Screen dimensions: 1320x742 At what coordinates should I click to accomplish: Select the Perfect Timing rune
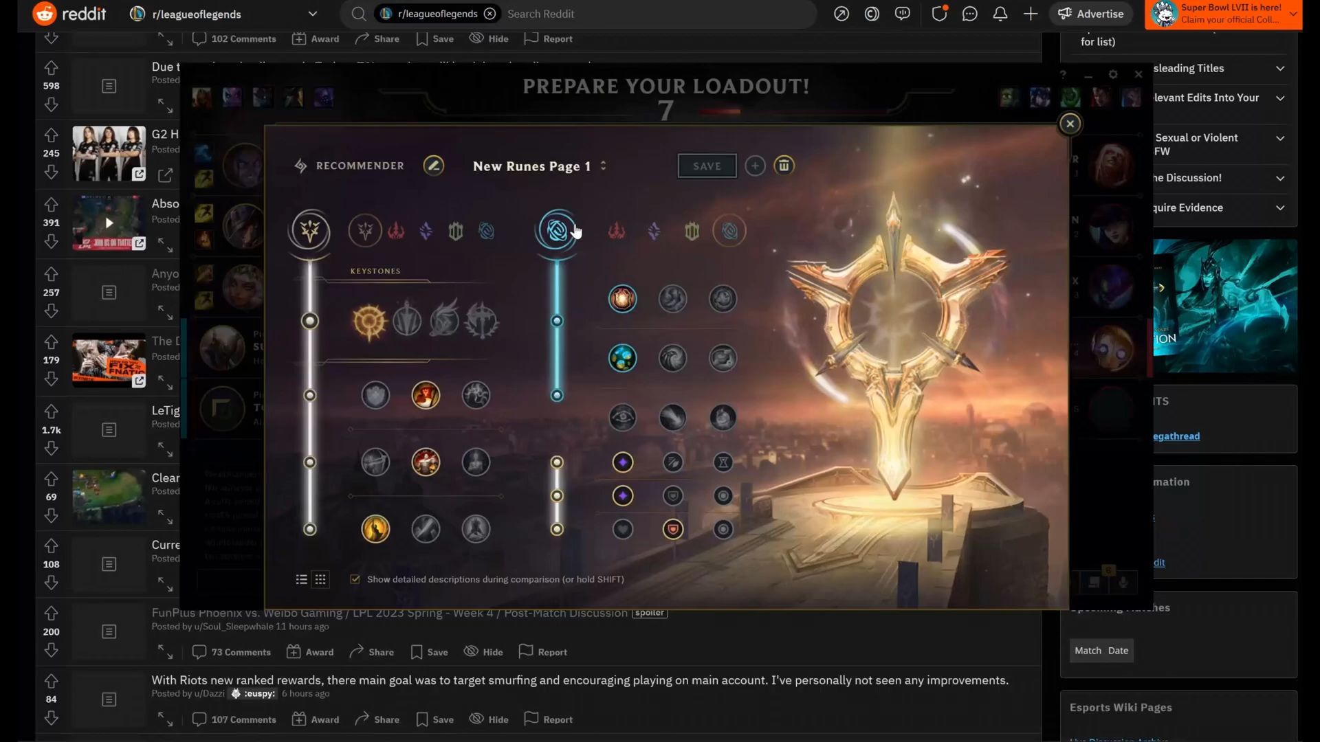click(x=723, y=299)
